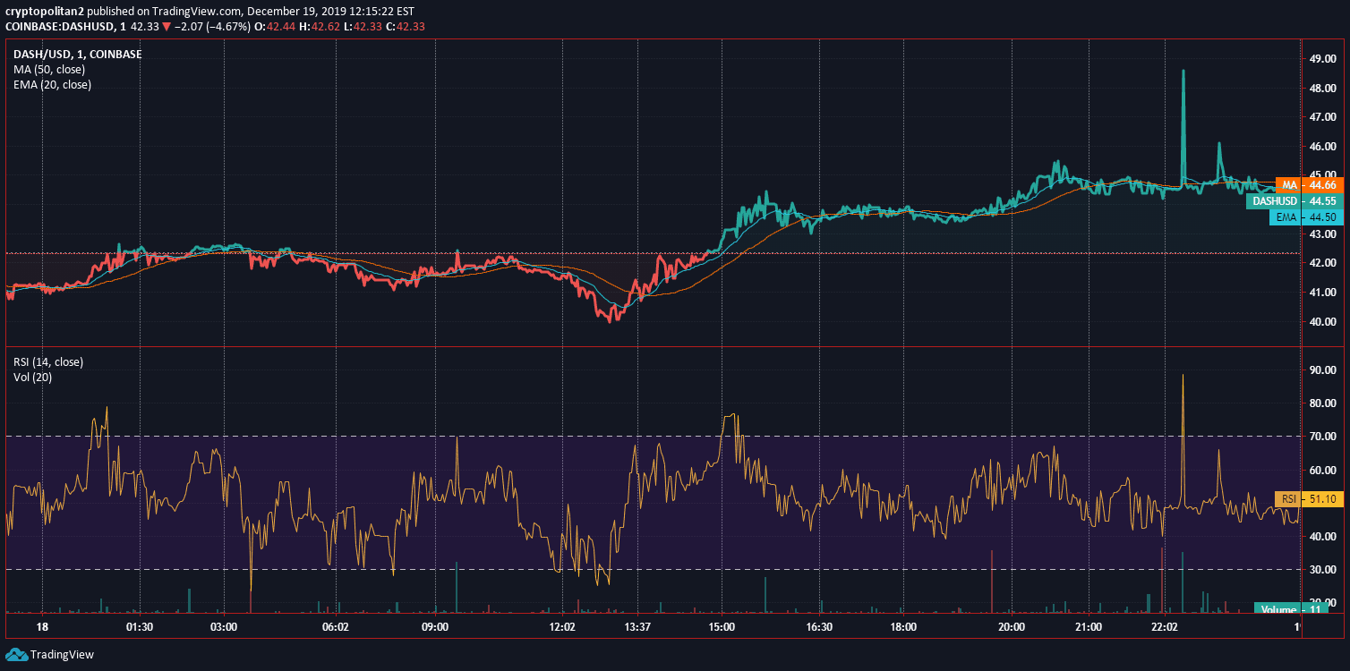
Task: Click the RSI spike peak near 88
Action: point(1183,377)
